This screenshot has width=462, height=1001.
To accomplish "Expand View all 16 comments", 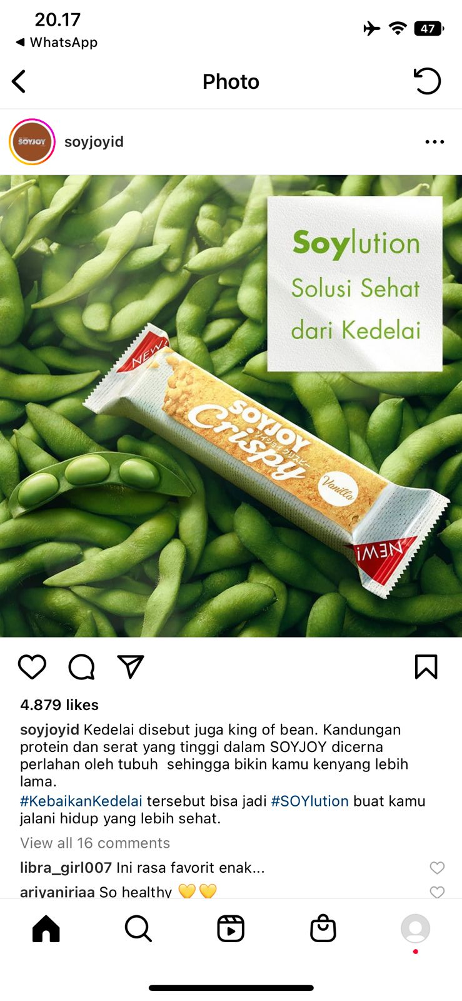I will (95, 843).
